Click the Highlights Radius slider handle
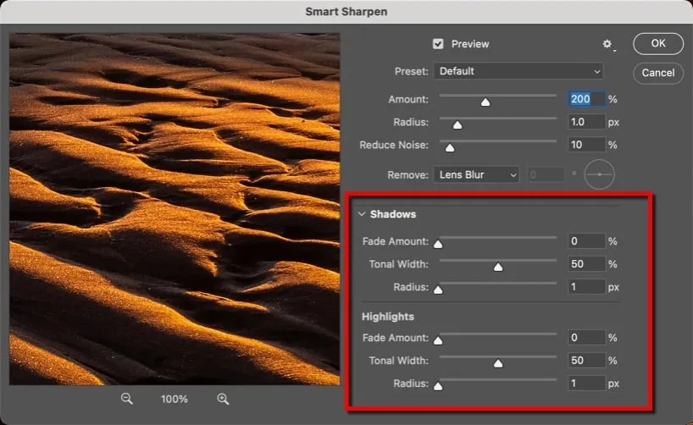 click(438, 387)
